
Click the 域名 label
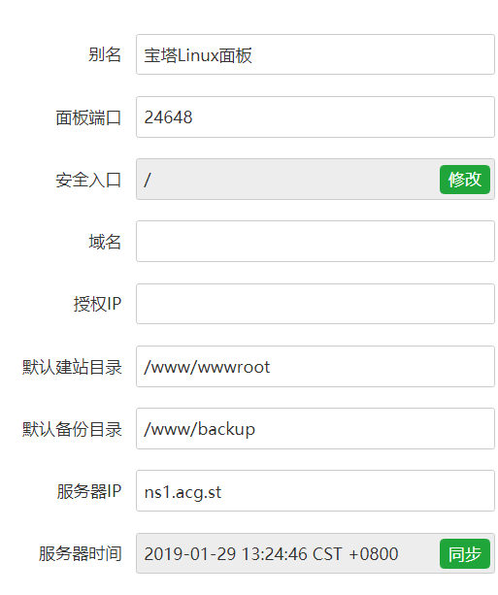tap(105, 242)
